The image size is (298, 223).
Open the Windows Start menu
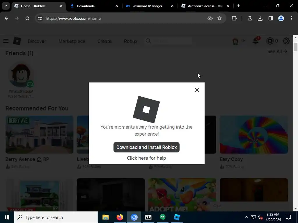[x=7, y=217]
